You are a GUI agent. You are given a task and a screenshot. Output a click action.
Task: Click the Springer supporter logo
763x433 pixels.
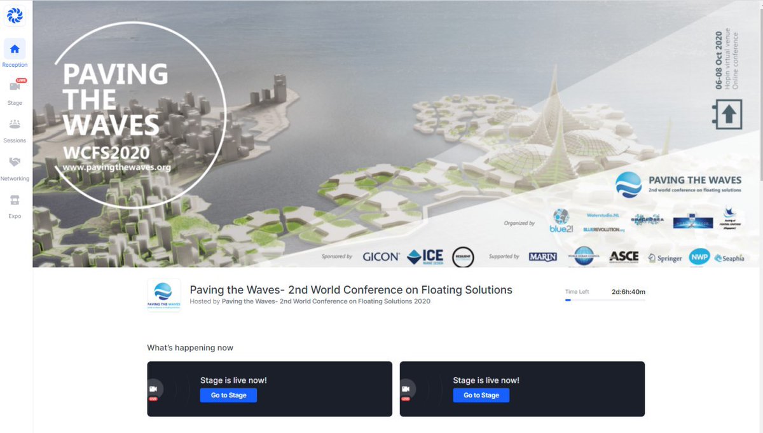pyautogui.click(x=665, y=258)
